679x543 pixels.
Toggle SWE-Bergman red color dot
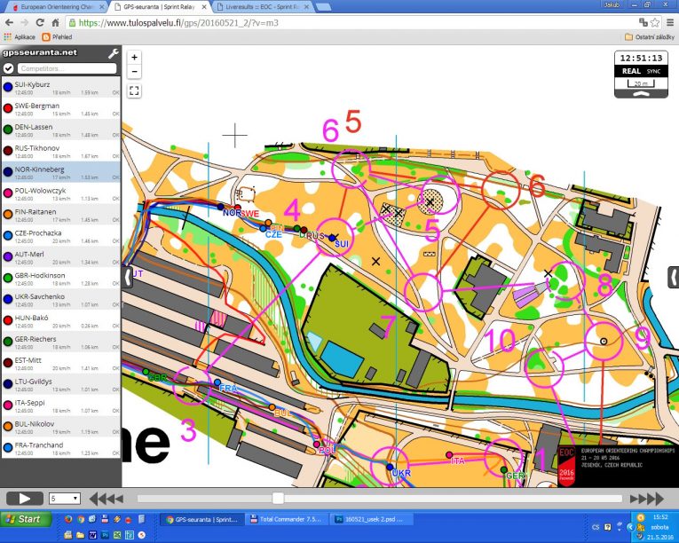(8, 108)
